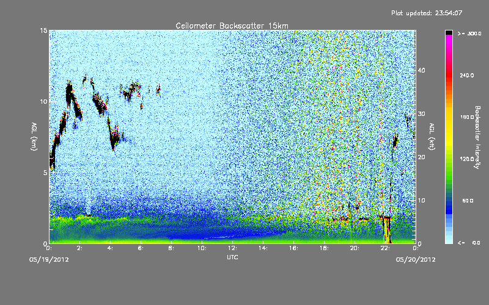This screenshot has height=305, width=489.
Task: Click the red segment of colorbar
Action: coord(449,74)
